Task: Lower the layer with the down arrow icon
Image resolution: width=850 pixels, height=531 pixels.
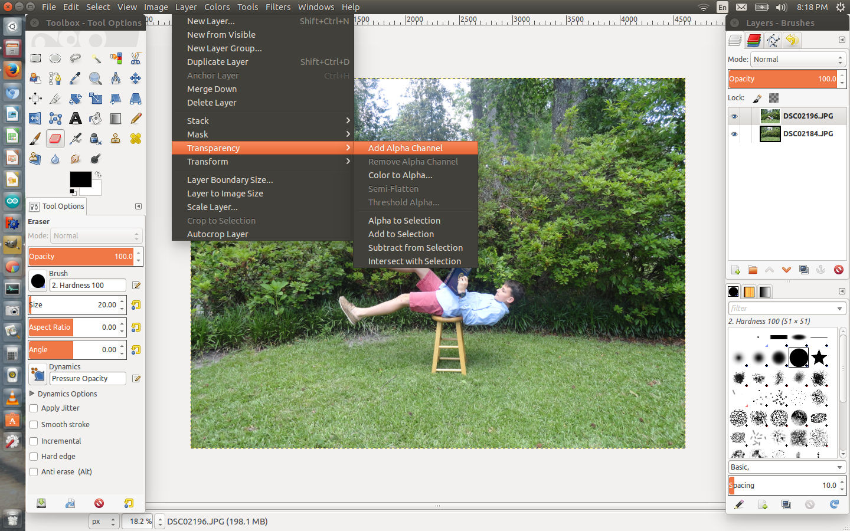Action: pos(786,270)
